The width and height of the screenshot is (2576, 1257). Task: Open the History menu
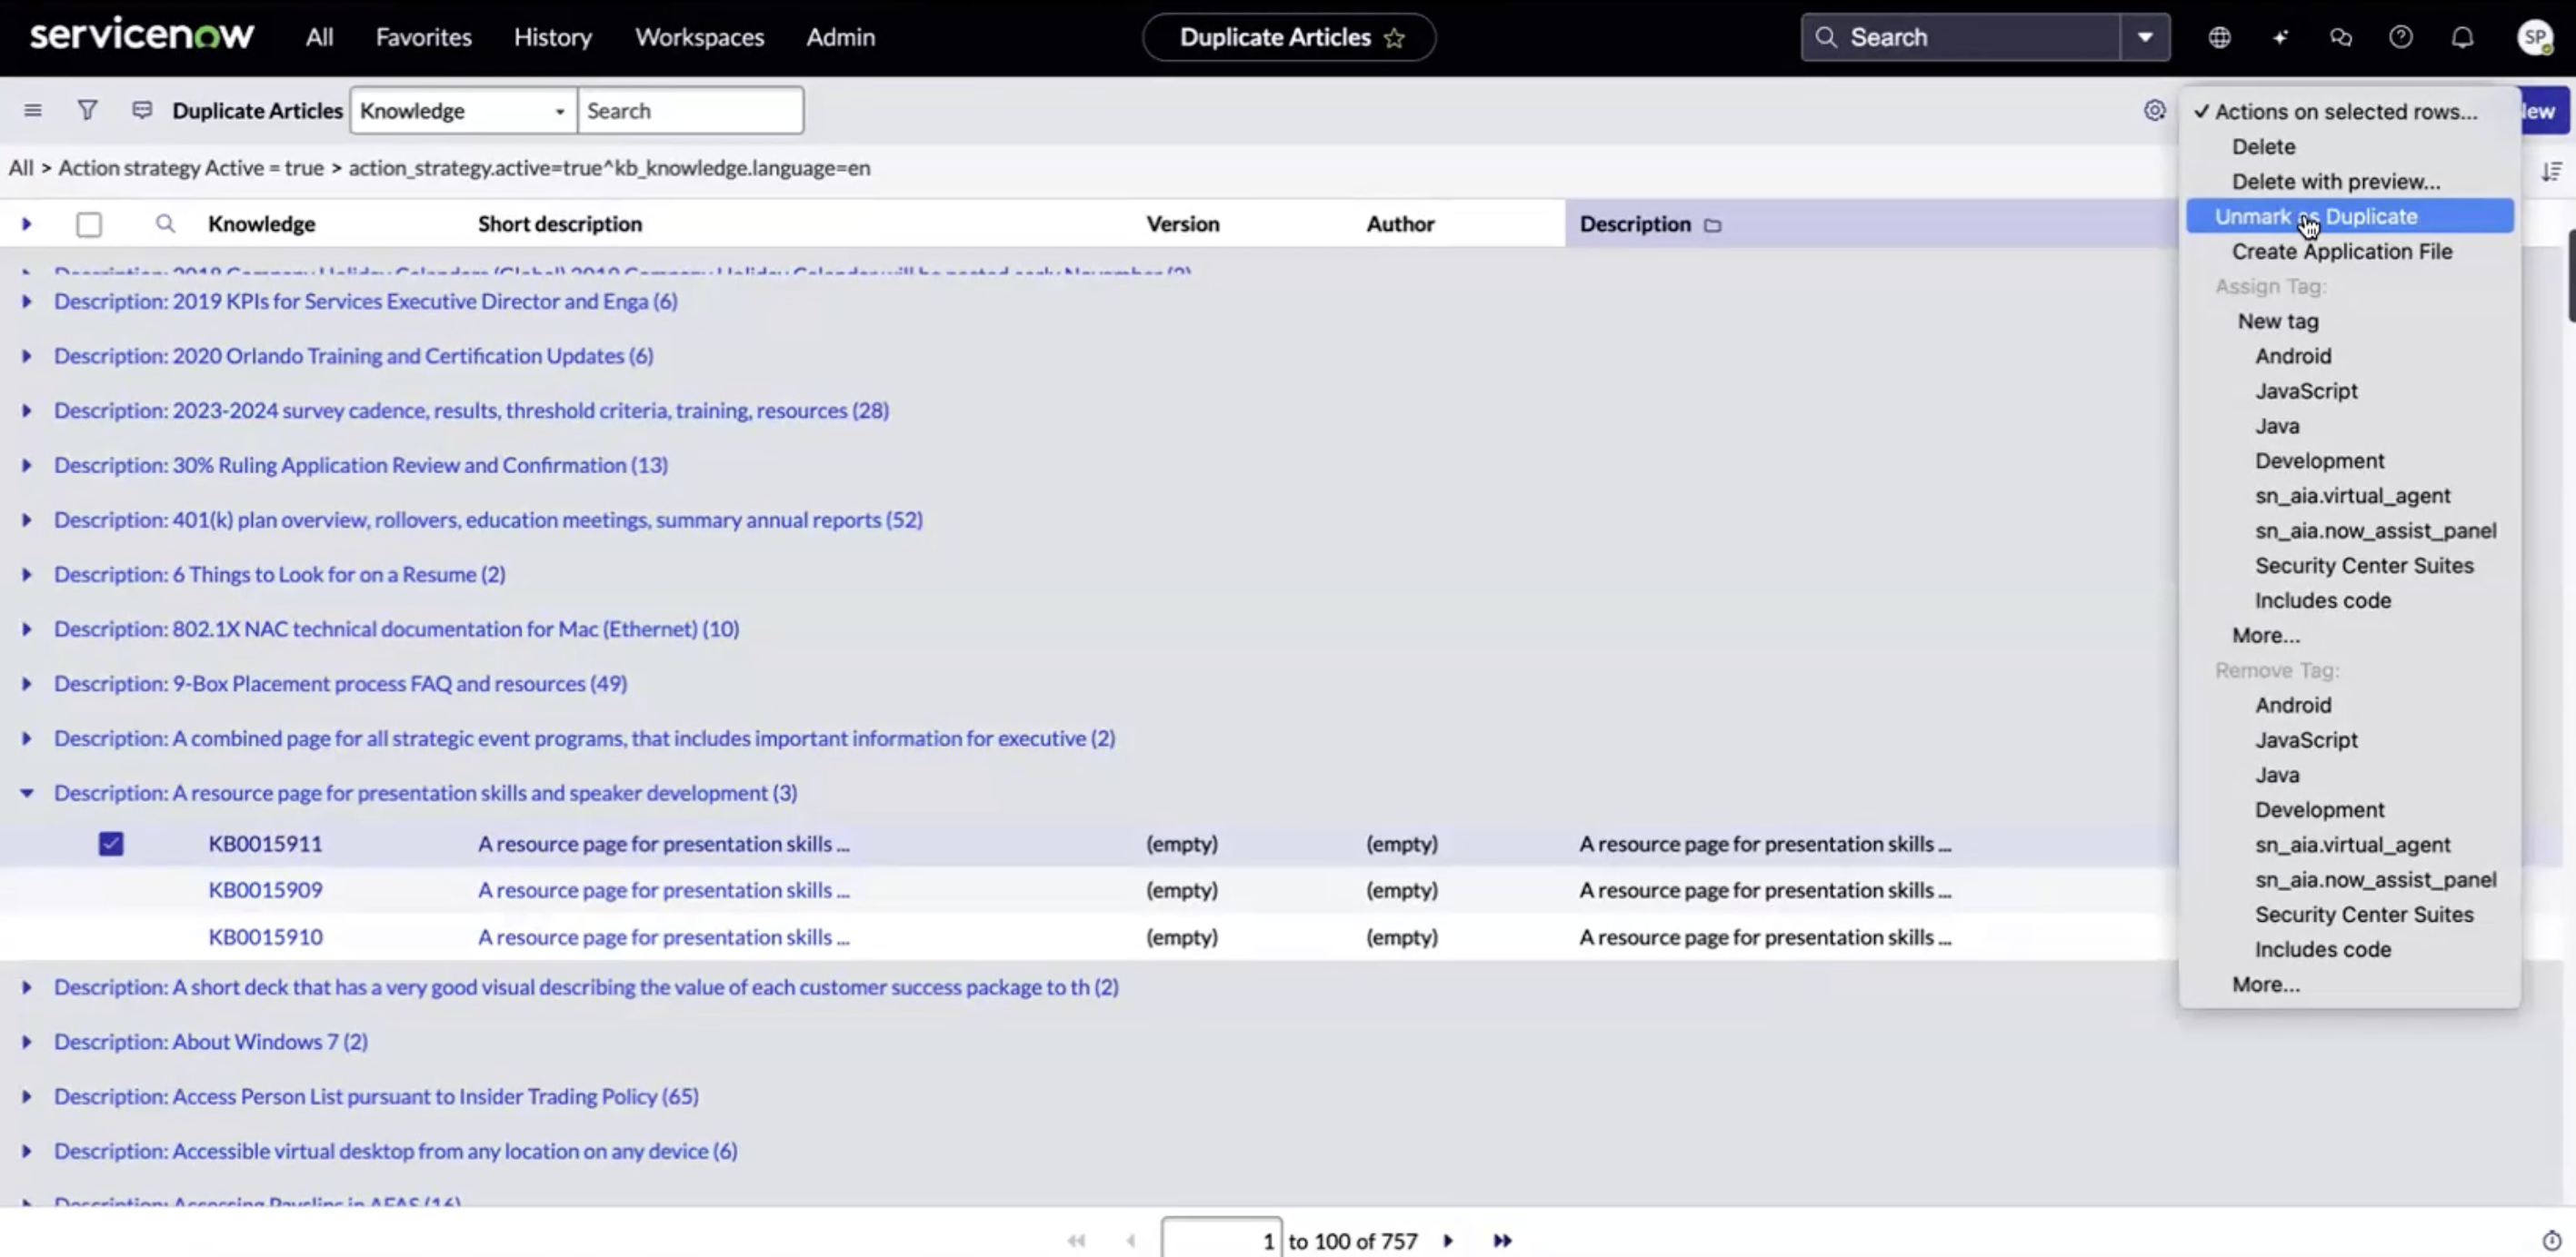(x=552, y=37)
